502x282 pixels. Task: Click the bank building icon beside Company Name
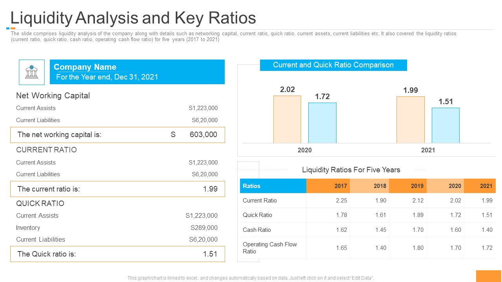tap(32, 72)
